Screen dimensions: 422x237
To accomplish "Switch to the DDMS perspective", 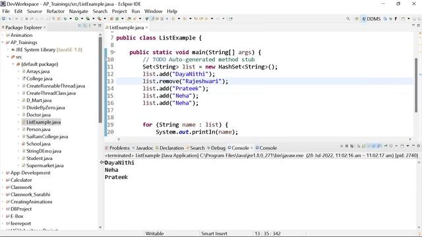I will click(371, 19).
